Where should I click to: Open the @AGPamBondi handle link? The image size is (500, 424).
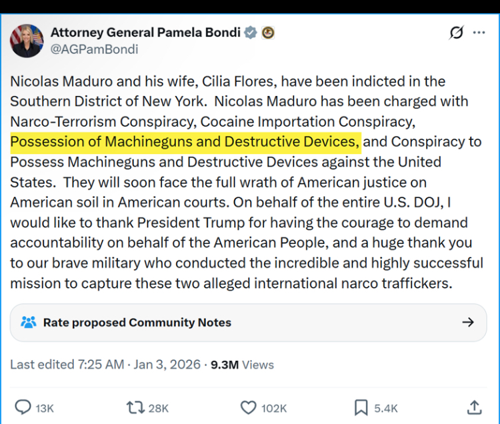point(95,49)
